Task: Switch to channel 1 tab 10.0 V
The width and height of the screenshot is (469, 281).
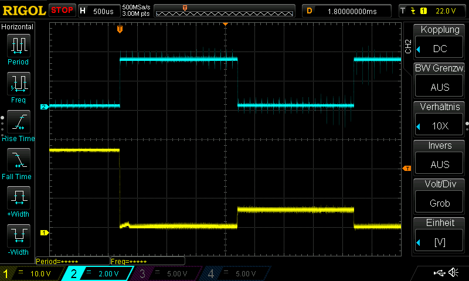Action: (32, 273)
